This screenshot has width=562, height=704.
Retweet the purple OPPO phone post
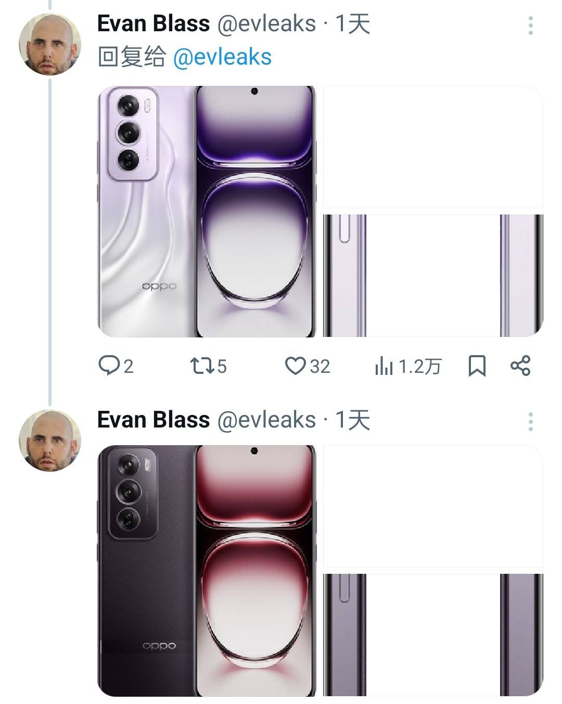208,366
